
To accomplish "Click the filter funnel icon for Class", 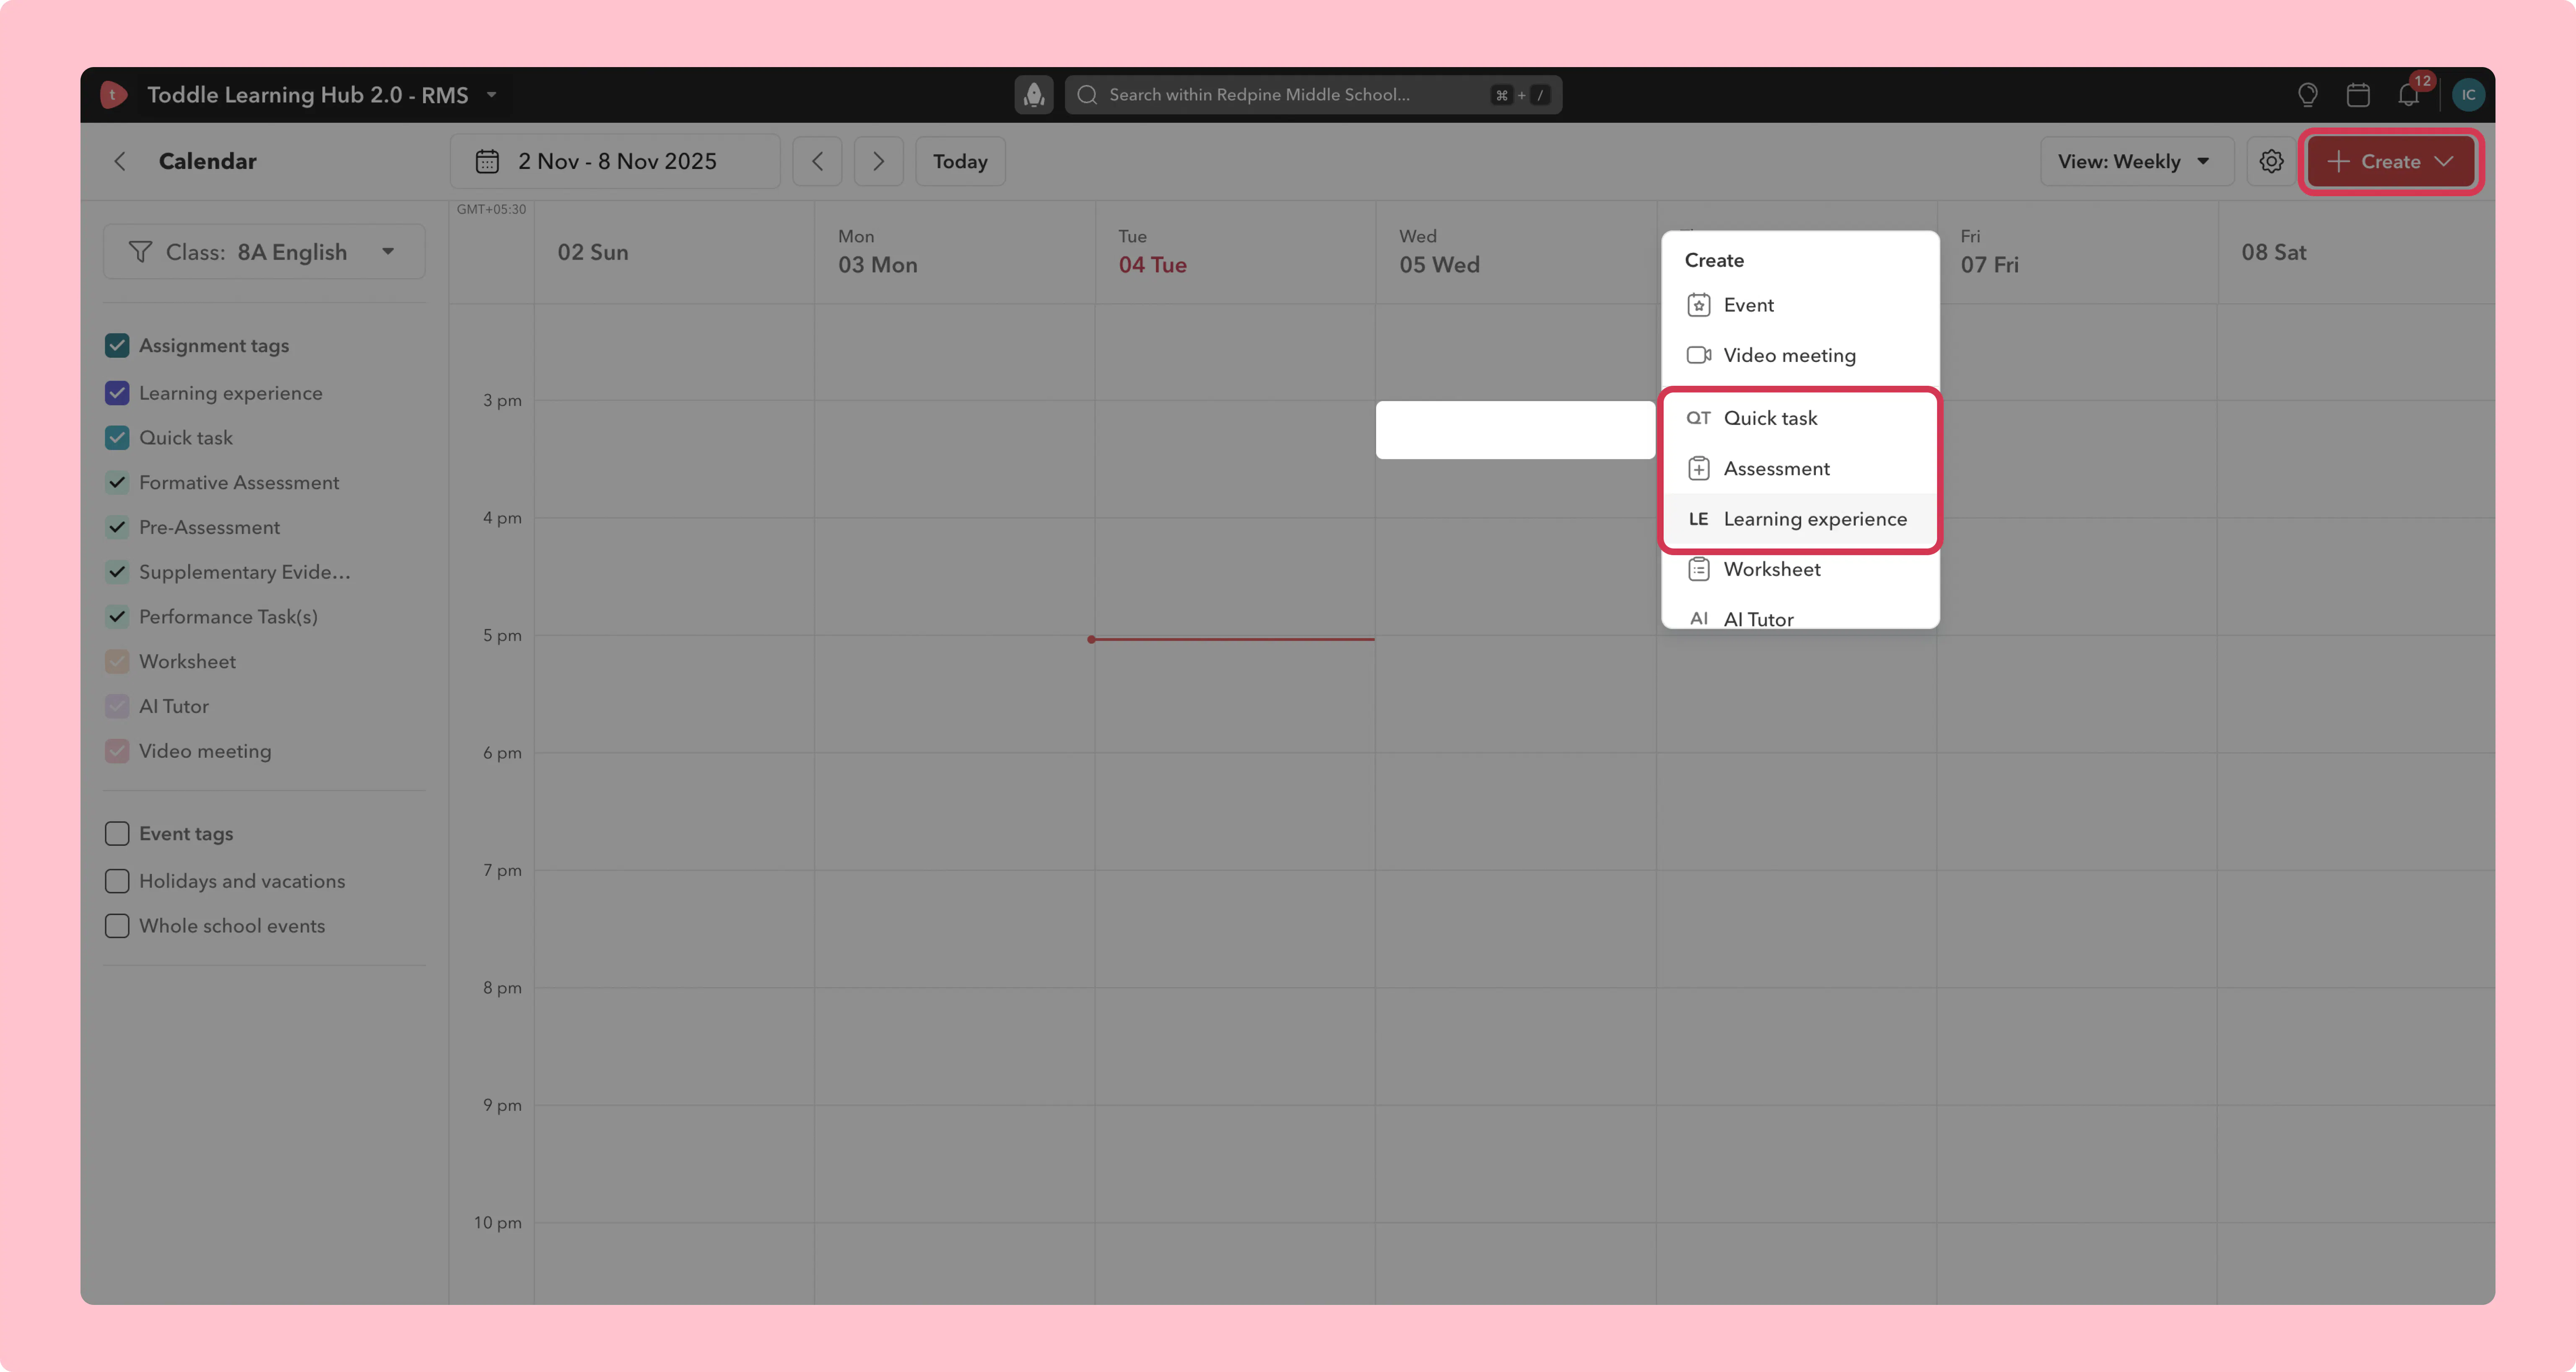I will pyautogui.click(x=140, y=252).
